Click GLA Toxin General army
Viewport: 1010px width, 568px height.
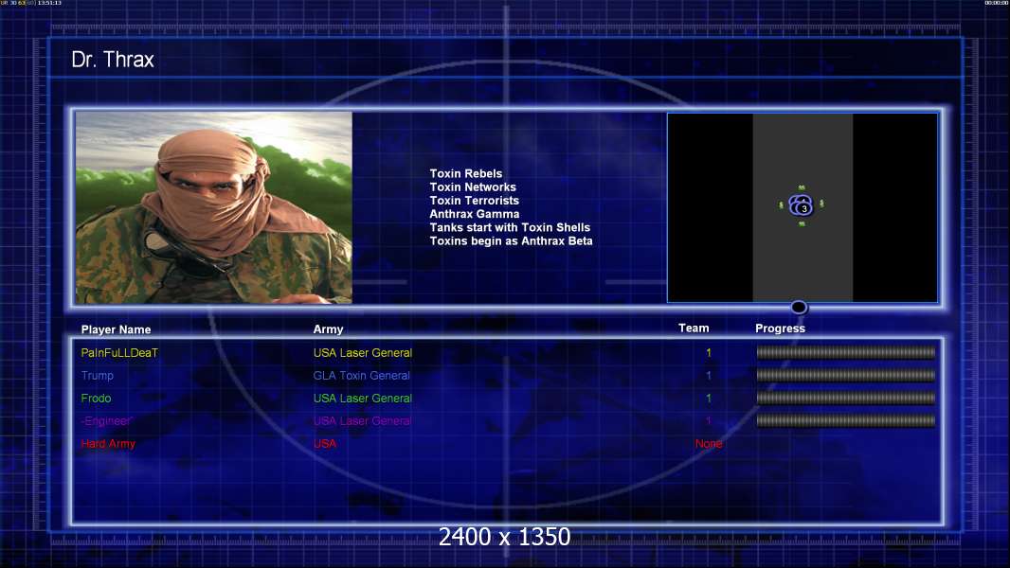click(361, 375)
